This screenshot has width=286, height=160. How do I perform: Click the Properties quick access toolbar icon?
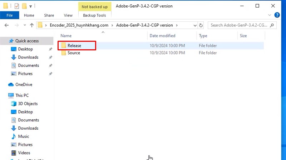16,6
